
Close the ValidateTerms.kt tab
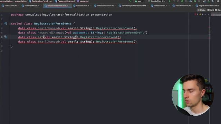click(x=169, y=6)
